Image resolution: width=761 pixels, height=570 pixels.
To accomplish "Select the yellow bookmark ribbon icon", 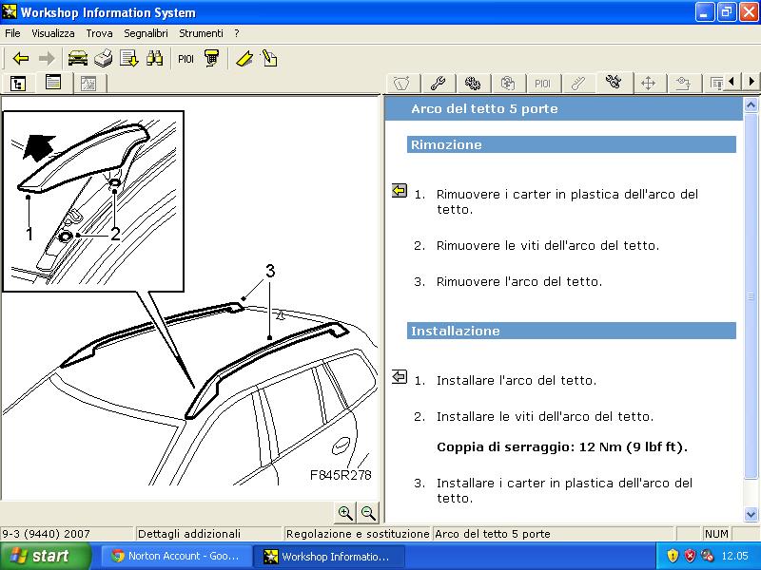I will tap(244, 59).
